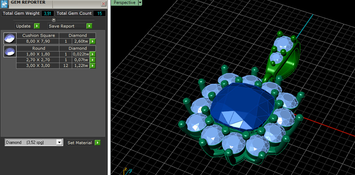Click the quantity 12 cell
This screenshot has height=175, width=355.
click(66, 66)
